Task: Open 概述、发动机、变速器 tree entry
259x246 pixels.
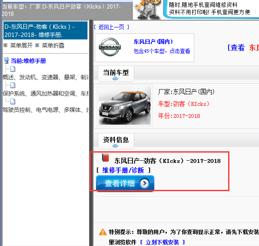Action: 45,77
